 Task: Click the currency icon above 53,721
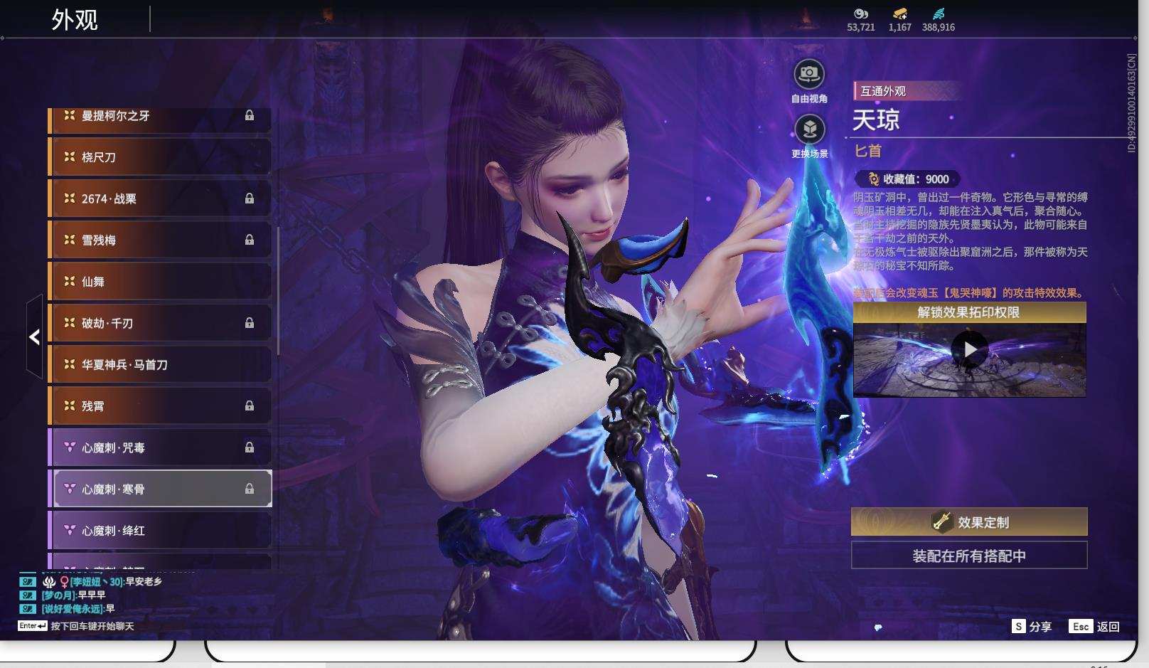pos(861,14)
